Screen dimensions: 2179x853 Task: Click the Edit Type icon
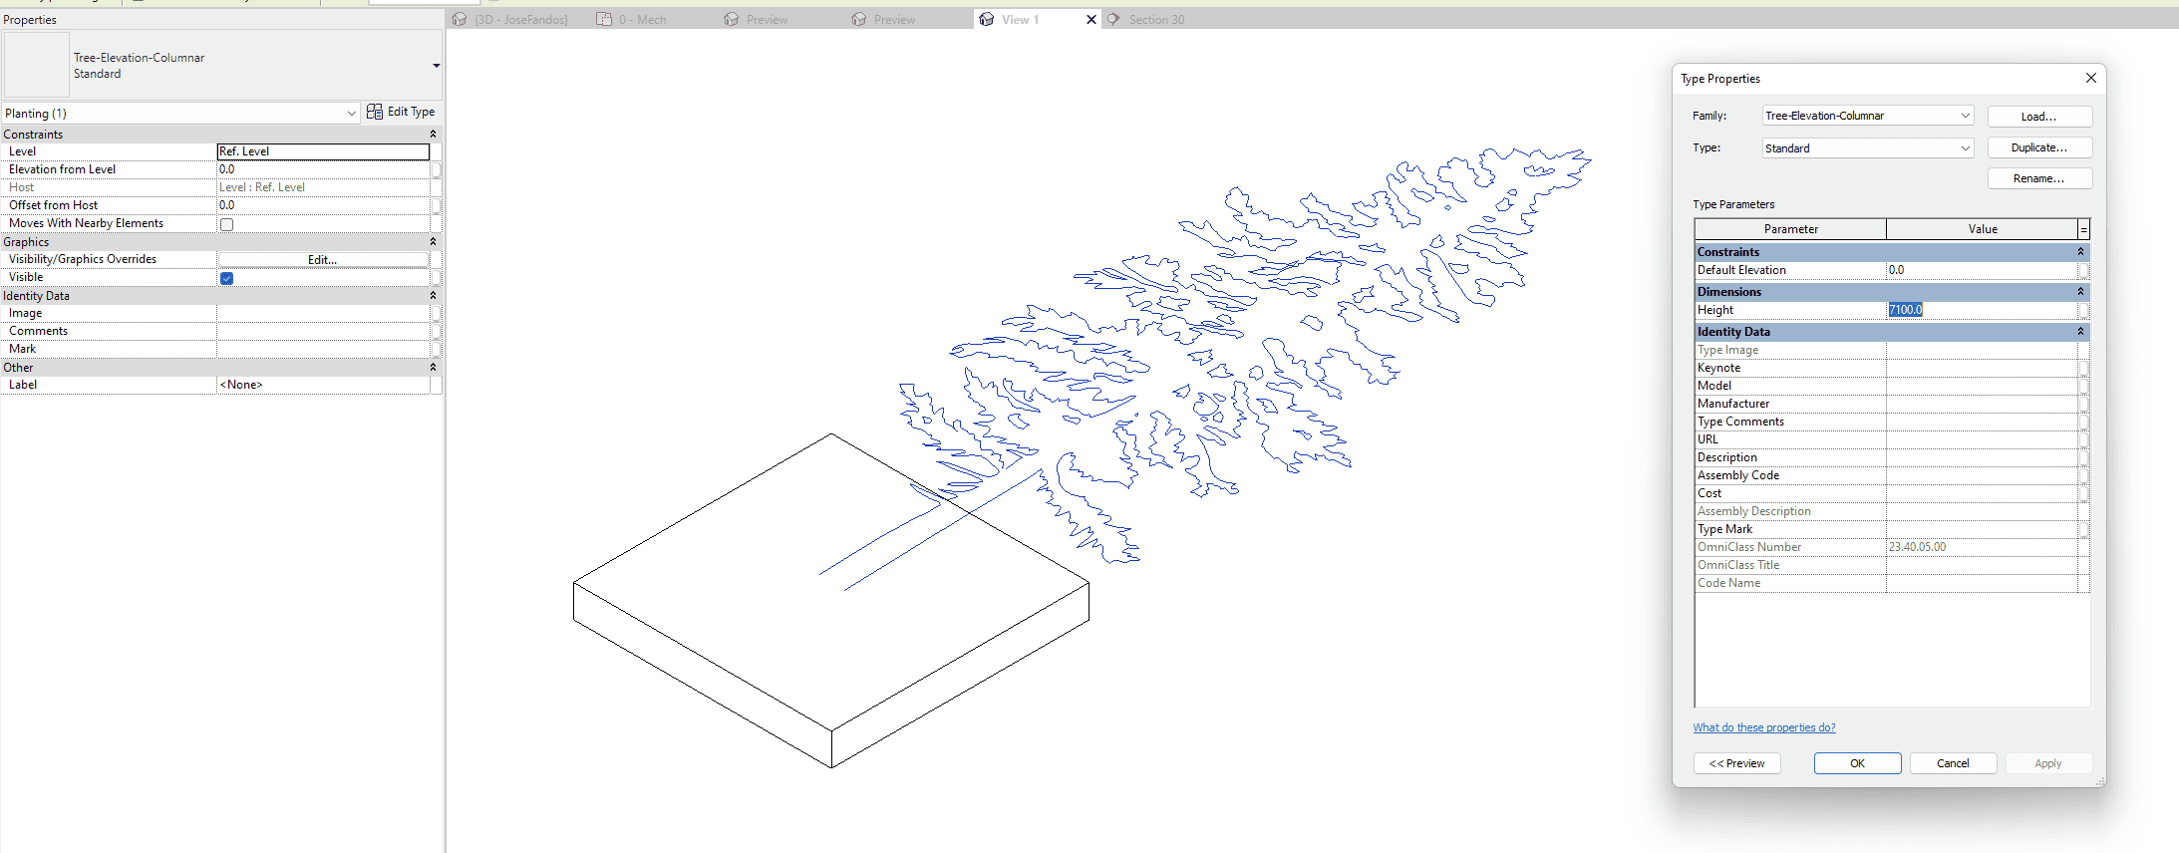(x=375, y=112)
